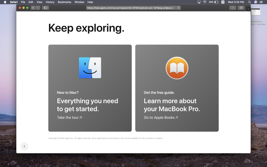The height and width of the screenshot is (167, 267).
Task: Click 'Everything you need to get started' heading
Action: pos(88,105)
